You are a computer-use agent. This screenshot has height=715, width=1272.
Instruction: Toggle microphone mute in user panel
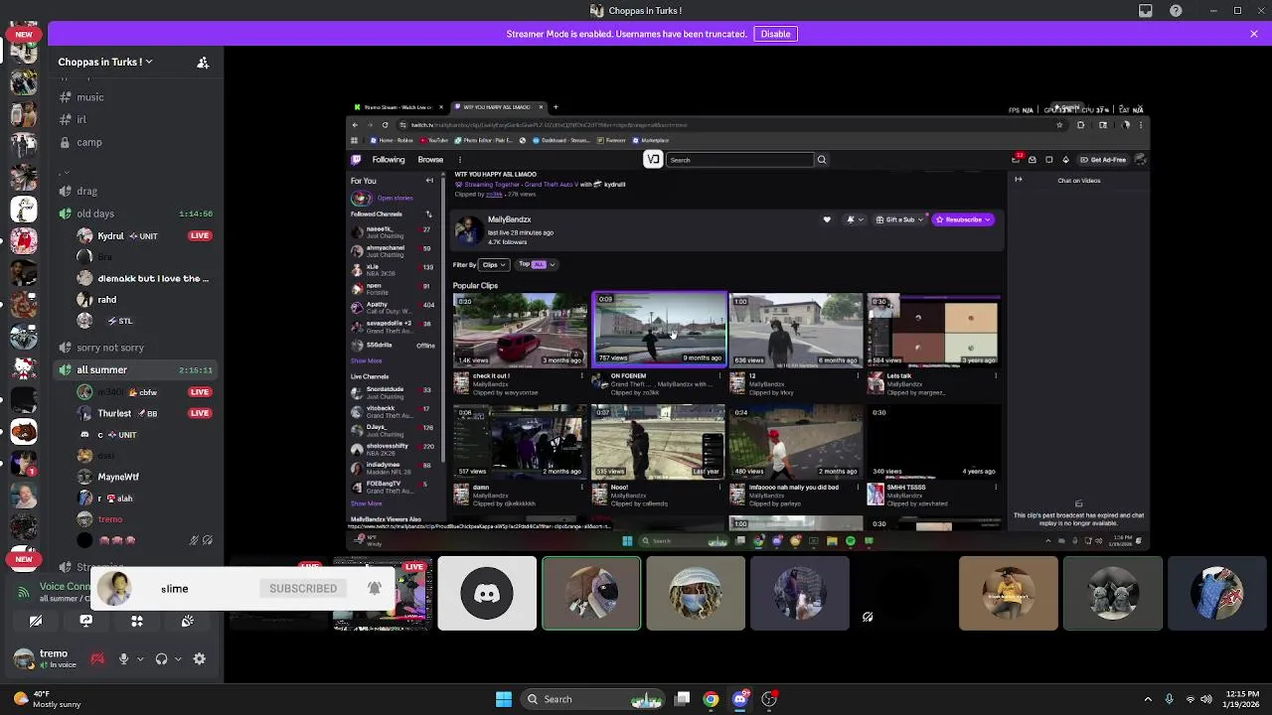[x=123, y=658]
